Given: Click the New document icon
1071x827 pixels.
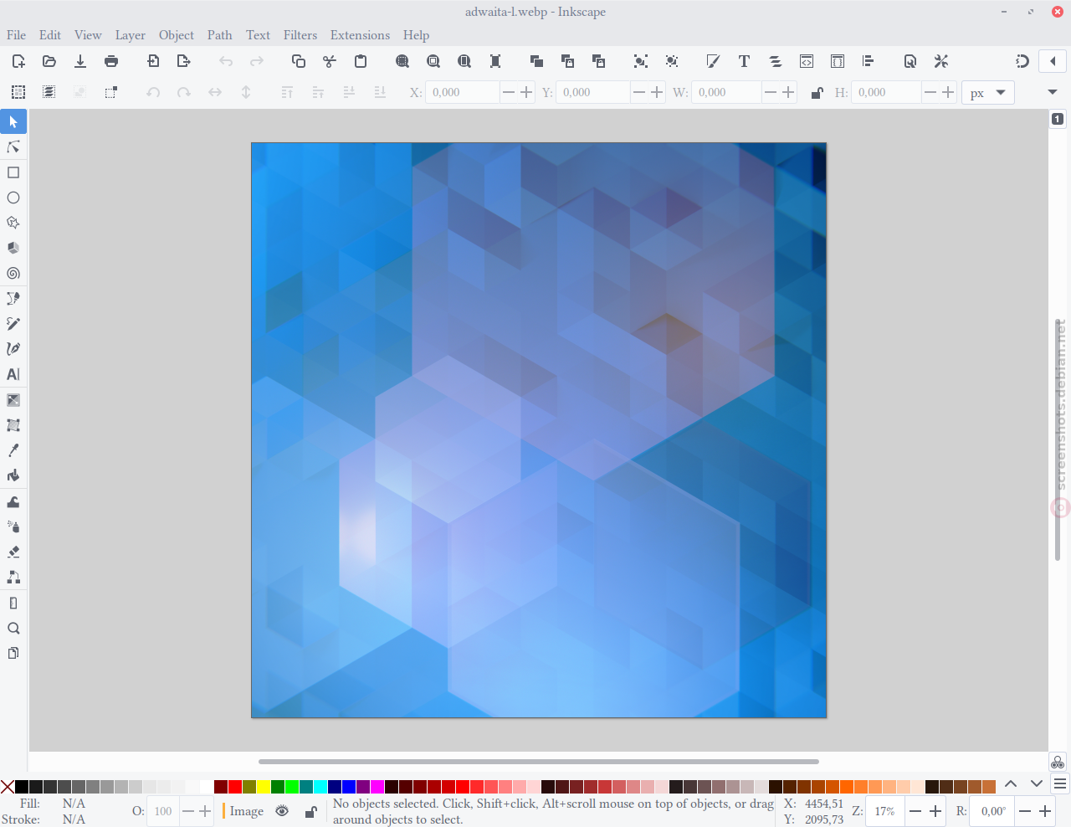Looking at the screenshot, I should (18, 61).
